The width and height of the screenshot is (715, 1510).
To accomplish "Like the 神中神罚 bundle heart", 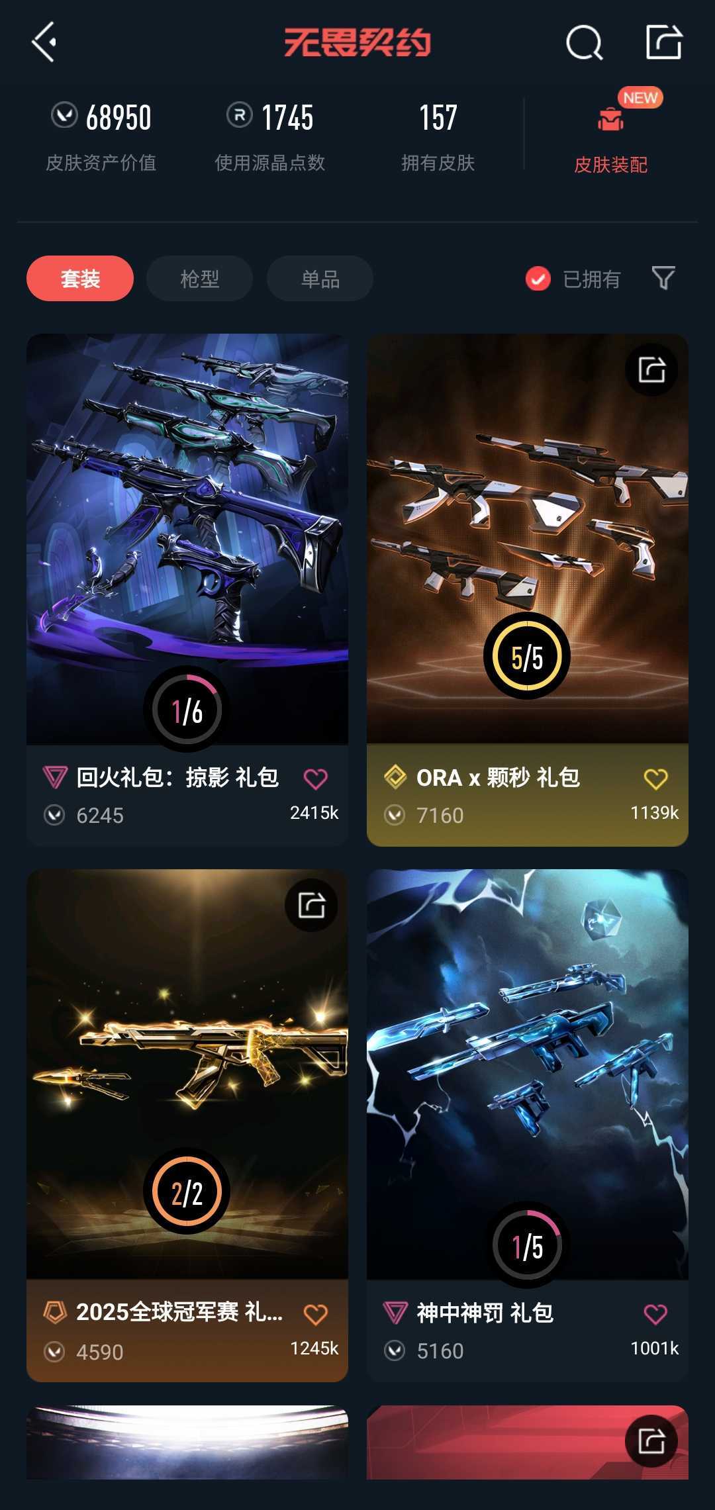I will click(x=655, y=1314).
